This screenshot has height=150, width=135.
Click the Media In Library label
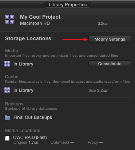[x=23, y=64]
